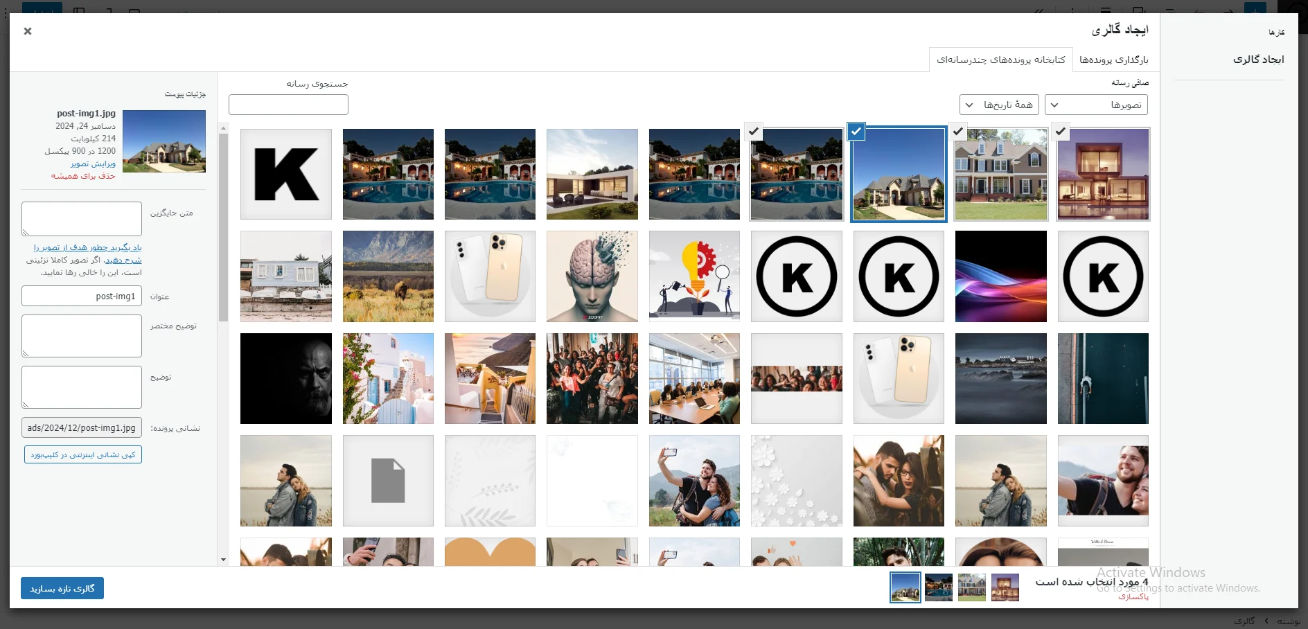1308x629 pixels.
Task: Deselect the brick colonial house checkbox
Action: point(958,131)
